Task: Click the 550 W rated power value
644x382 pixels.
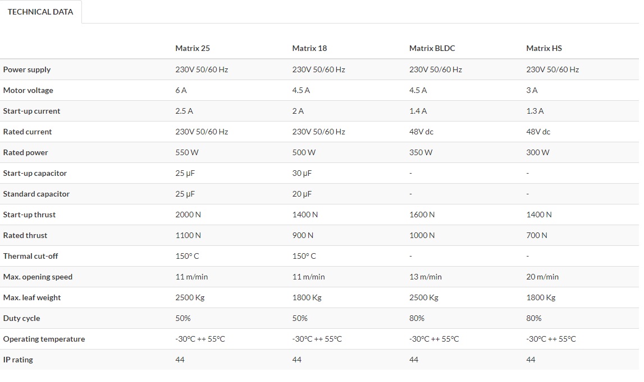Action: (x=187, y=152)
